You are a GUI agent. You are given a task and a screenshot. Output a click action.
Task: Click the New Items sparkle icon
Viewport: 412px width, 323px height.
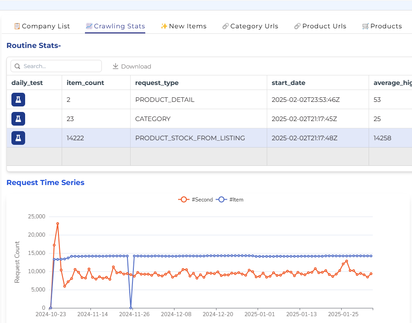164,26
